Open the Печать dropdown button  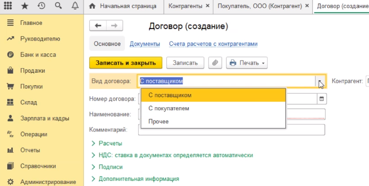pos(247,63)
